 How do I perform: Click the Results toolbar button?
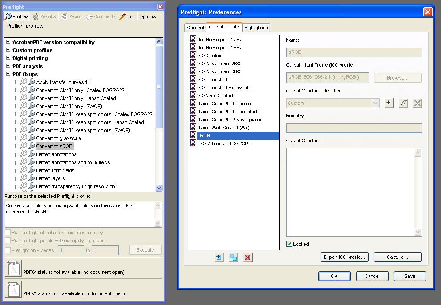click(x=44, y=16)
